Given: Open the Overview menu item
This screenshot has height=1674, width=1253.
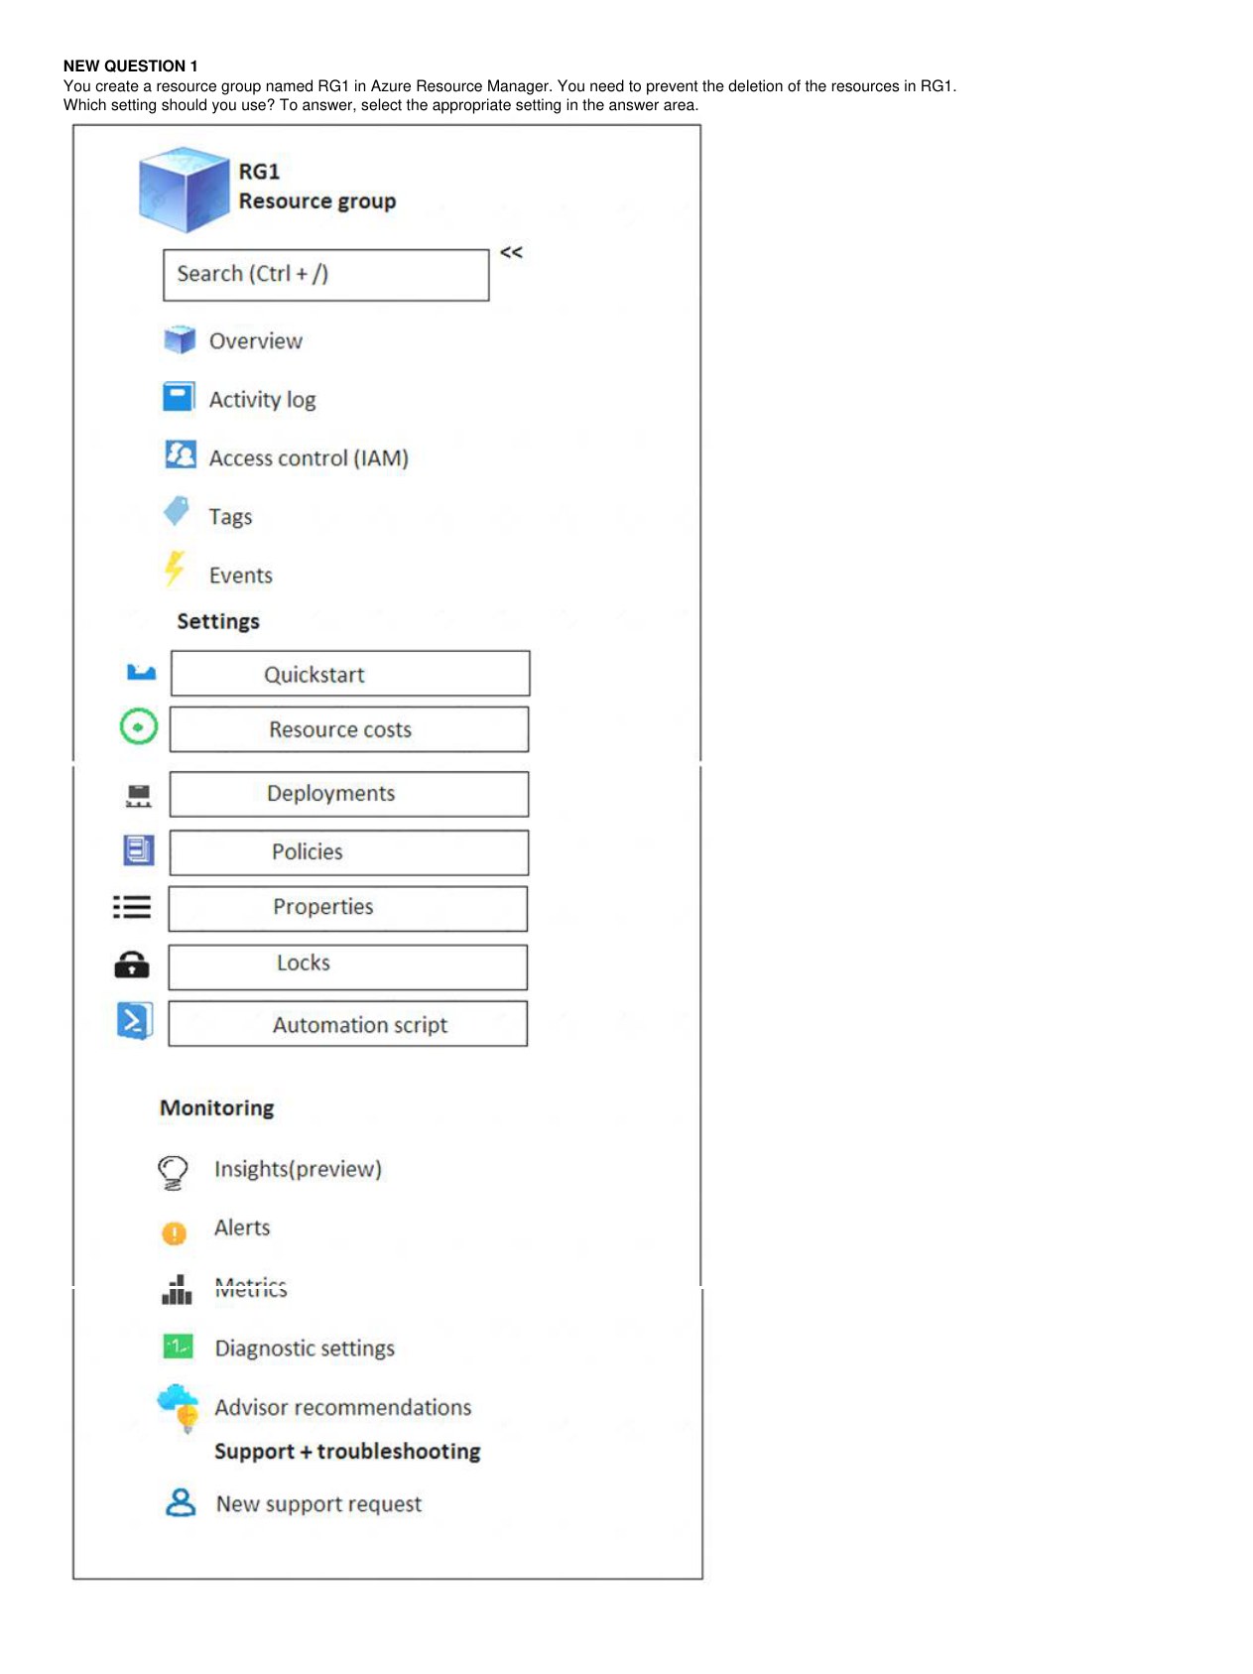Looking at the screenshot, I should (255, 340).
